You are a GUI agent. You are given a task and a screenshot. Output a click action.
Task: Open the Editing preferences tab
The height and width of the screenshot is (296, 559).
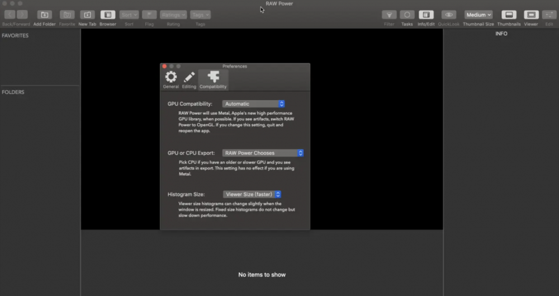(189, 79)
